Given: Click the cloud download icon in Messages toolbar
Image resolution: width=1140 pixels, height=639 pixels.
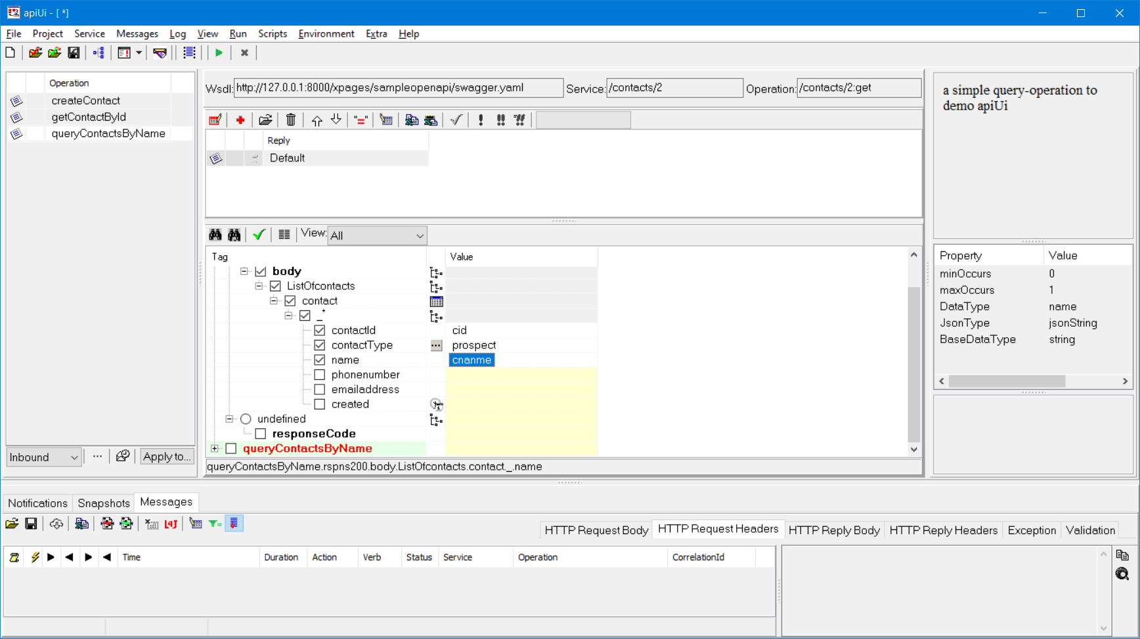Looking at the screenshot, I should pos(56,524).
